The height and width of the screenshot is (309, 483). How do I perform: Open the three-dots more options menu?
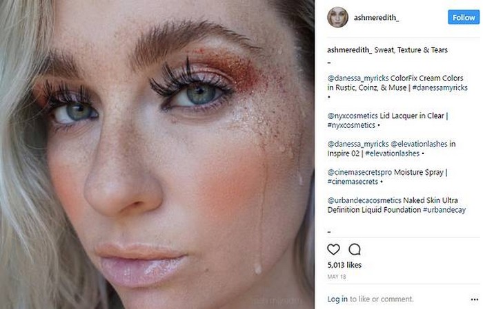[x=475, y=299]
